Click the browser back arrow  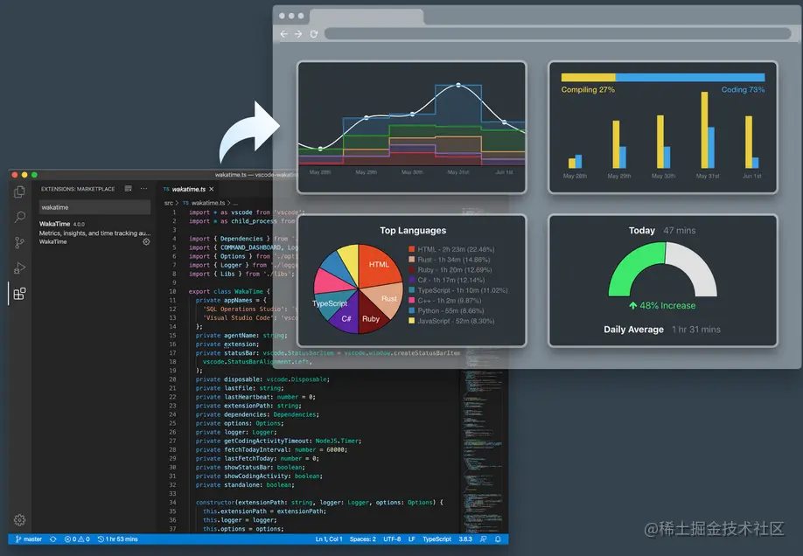pos(284,34)
